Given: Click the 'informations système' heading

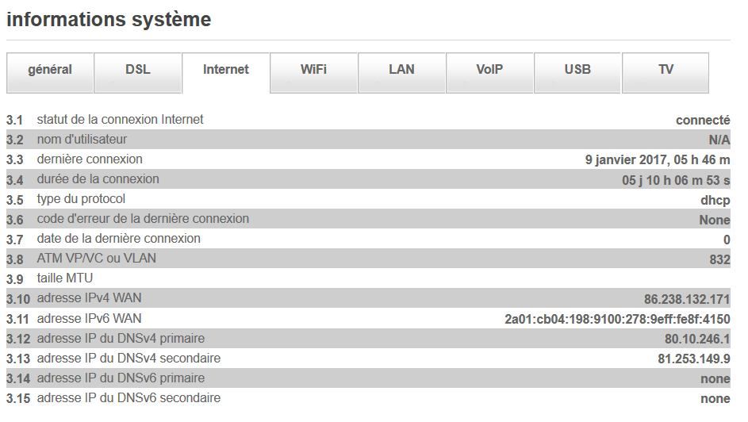Looking at the screenshot, I should 109,19.
